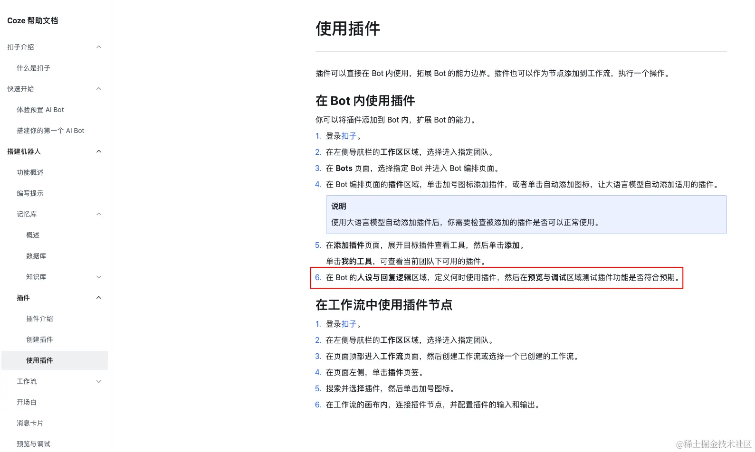The width and height of the screenshot is (755, 452).
Task: Click workflow step 6 text 在工作流的画布内
Action: (357, 405)
